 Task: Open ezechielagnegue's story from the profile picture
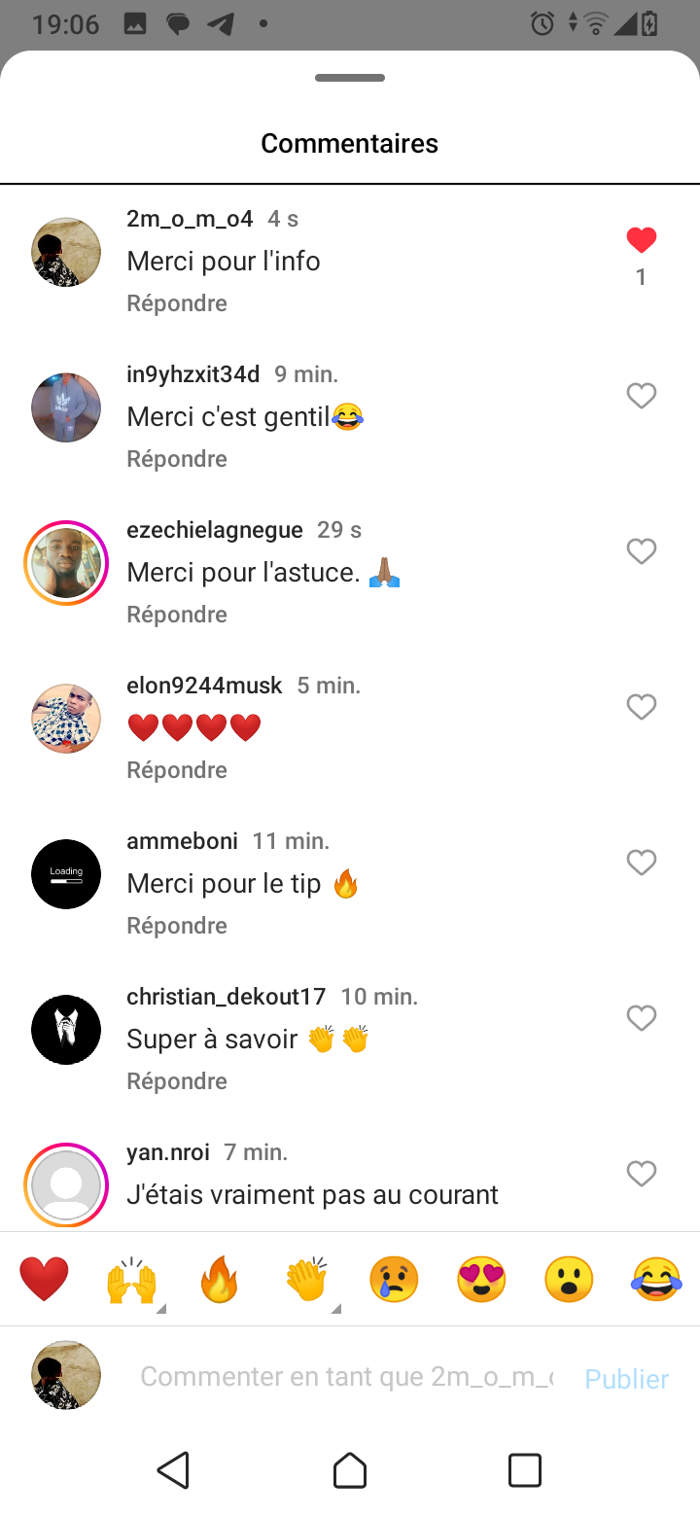point(66,563)
